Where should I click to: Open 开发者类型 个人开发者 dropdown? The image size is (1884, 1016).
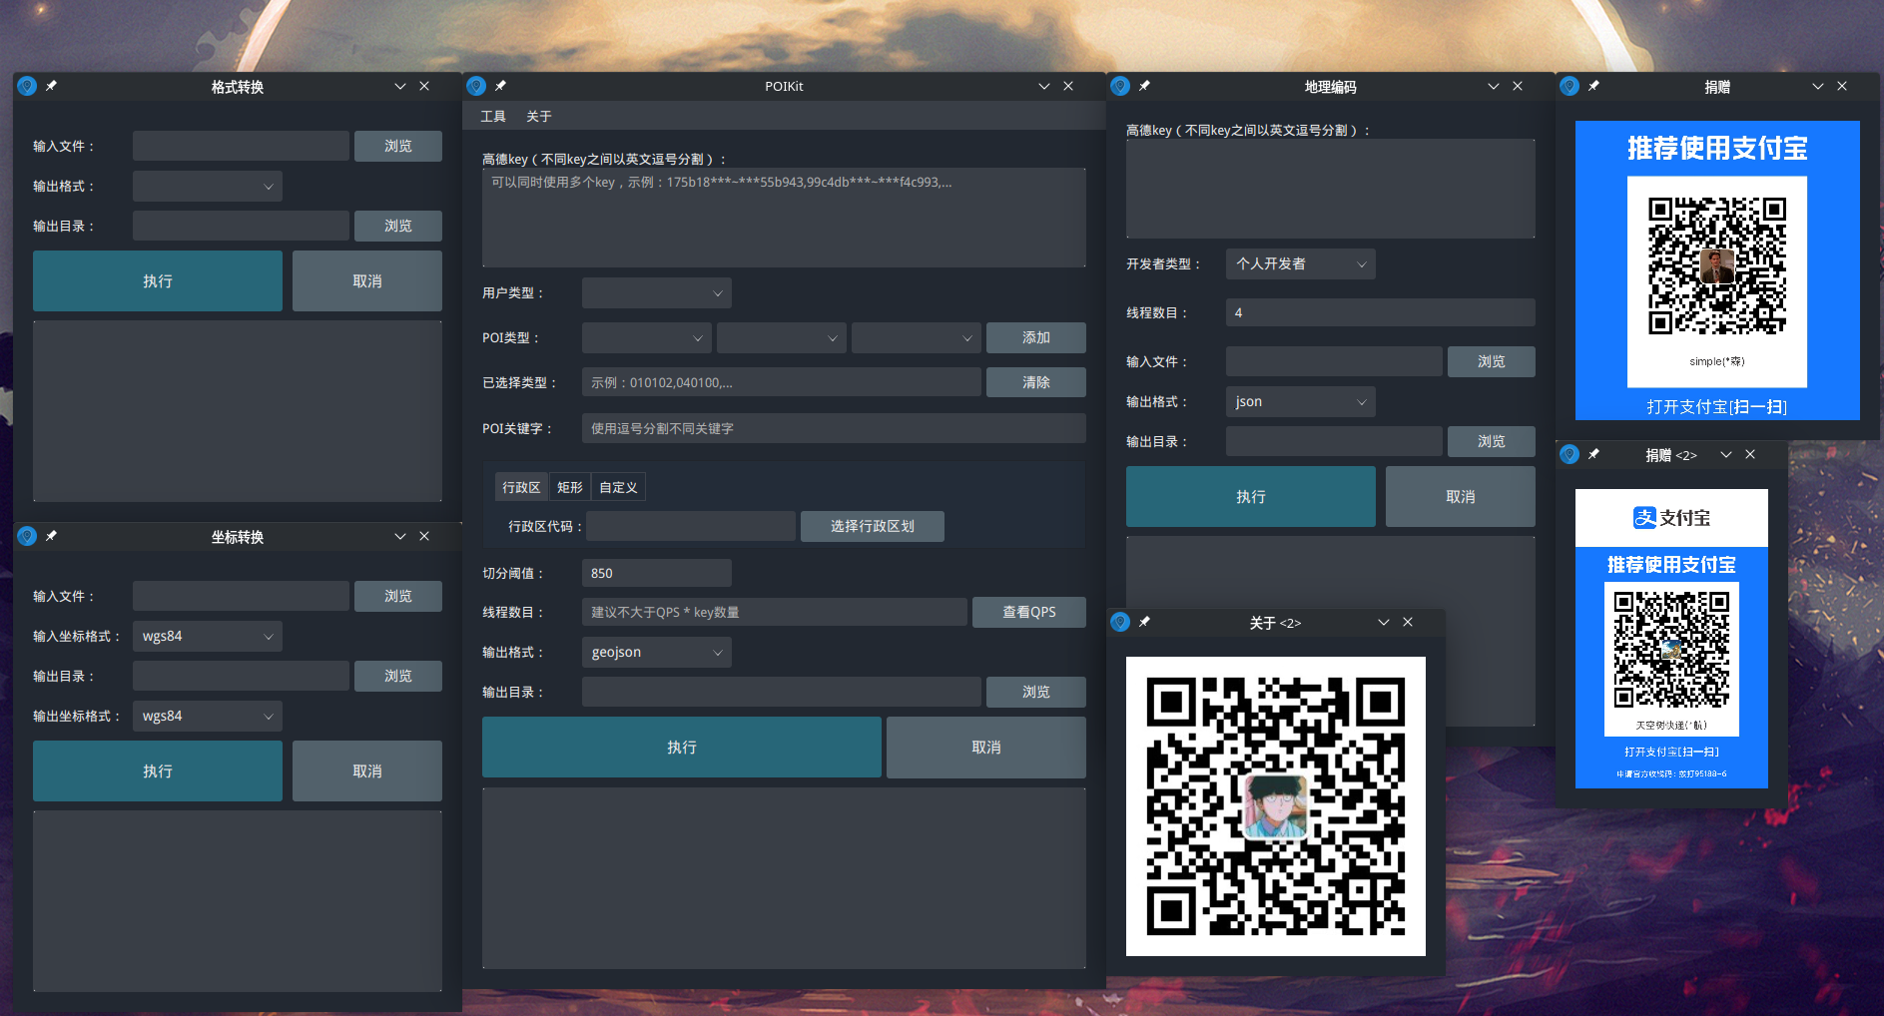(1301, 263)
